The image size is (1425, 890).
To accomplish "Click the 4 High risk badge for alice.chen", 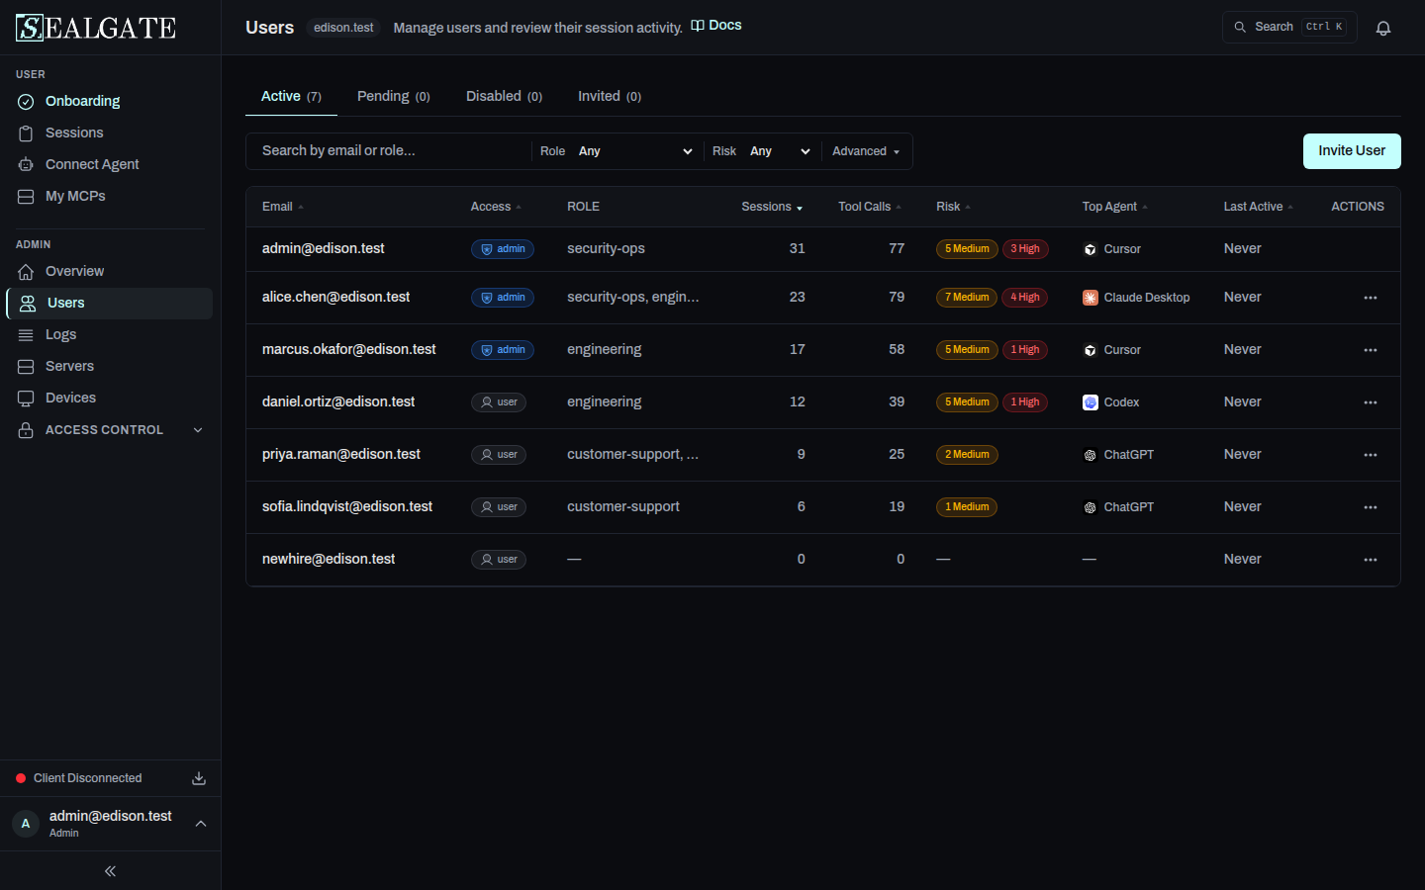I will [1025, 298].
